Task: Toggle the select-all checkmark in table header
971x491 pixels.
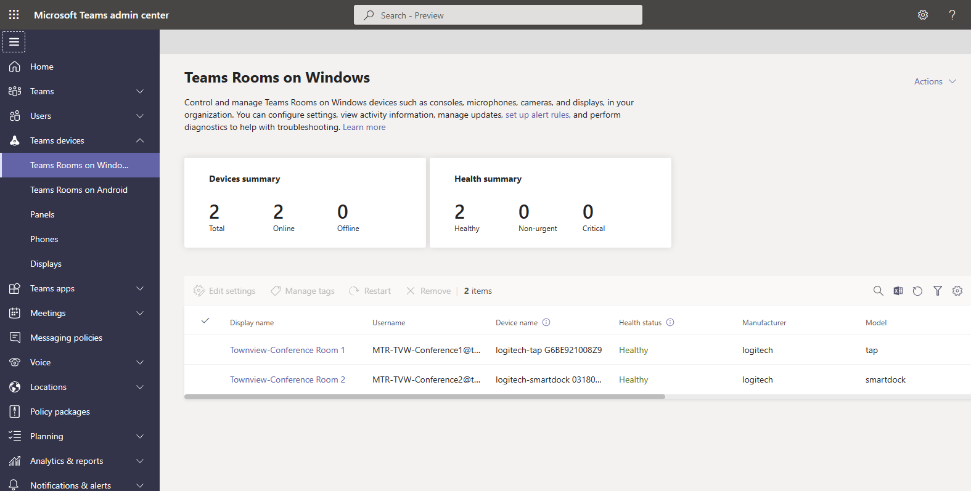Action: pyautogui.click(x=205, y=321)
